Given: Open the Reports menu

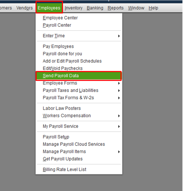Looking at the screenshot, I should click(116, 8).
